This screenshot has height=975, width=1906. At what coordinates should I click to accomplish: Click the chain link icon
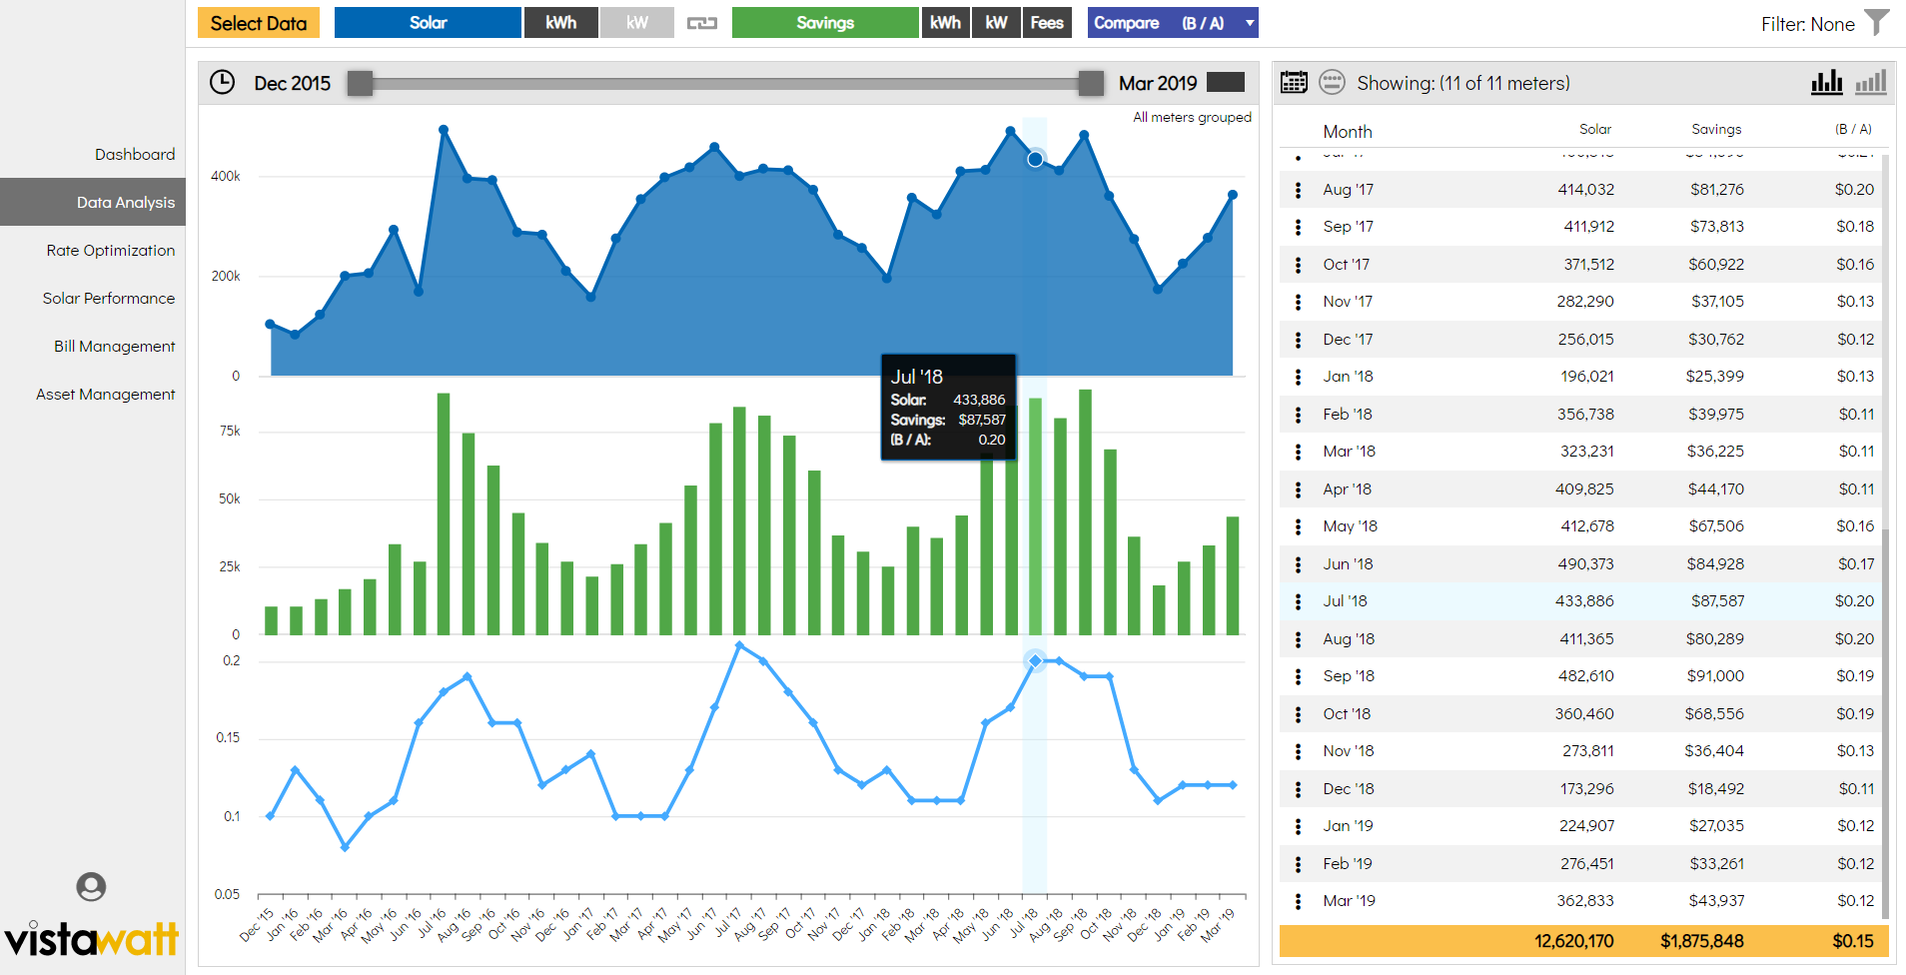coord(702,23)
